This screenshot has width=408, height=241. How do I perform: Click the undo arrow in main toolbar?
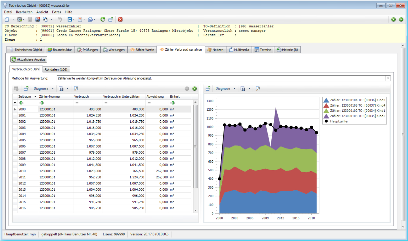point(60,19)
